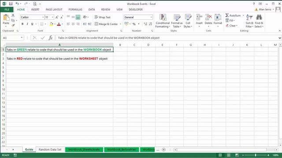Open Format as Table gallery
282x158 pixels.
tap(177, 21)
